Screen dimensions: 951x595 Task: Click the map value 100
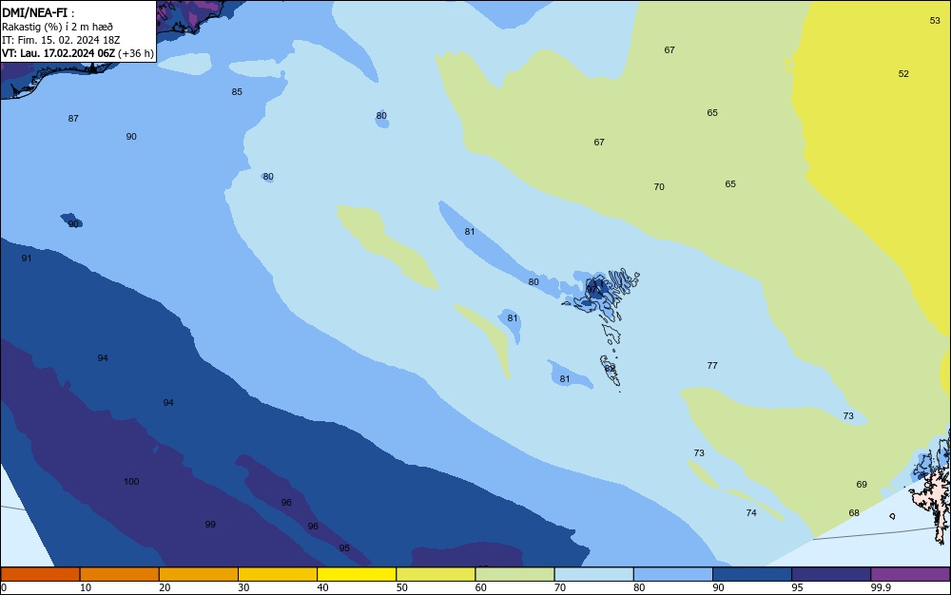[x=131, y=482]
